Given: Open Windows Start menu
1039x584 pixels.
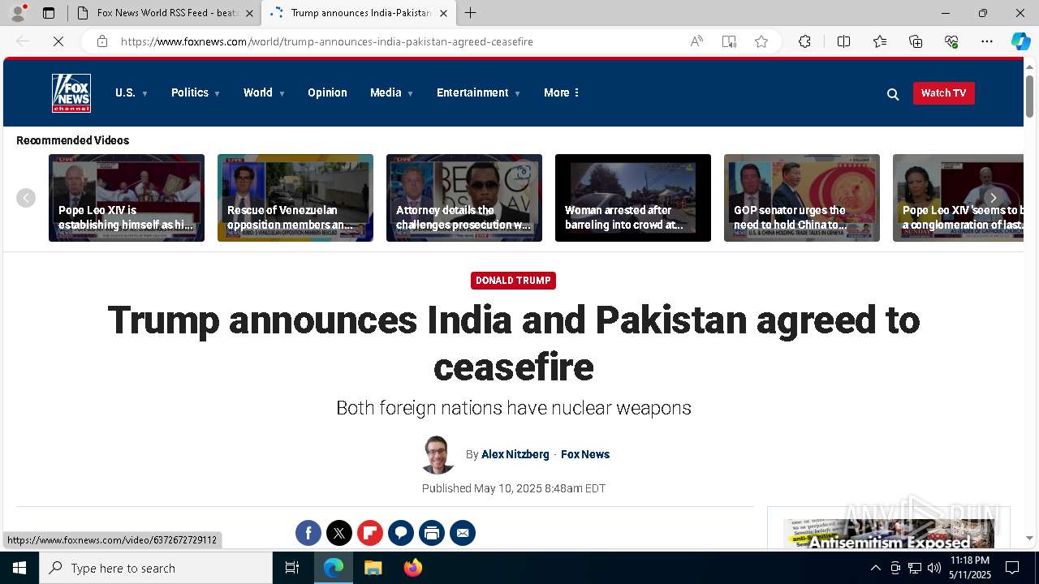Looking at the screenshot, I should coord(19,568).
